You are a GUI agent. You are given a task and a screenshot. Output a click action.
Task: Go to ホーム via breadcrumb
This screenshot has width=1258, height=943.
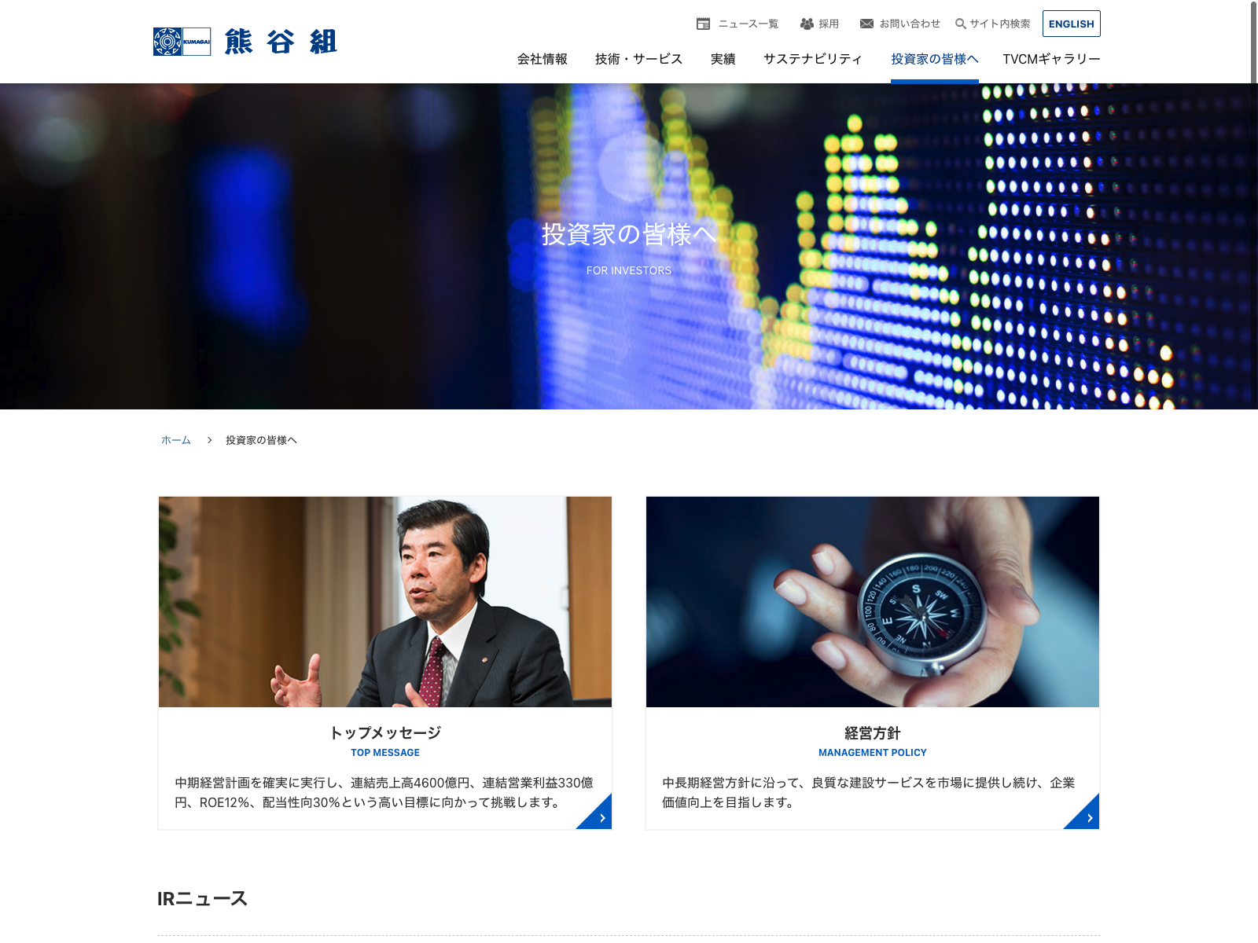tap(175, 440)
